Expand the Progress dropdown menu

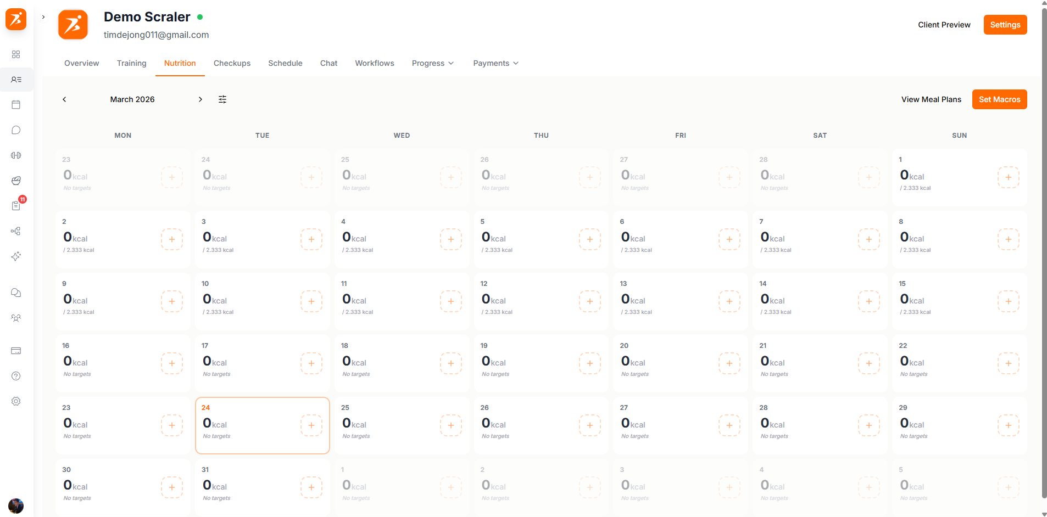[x=433, y=63]
